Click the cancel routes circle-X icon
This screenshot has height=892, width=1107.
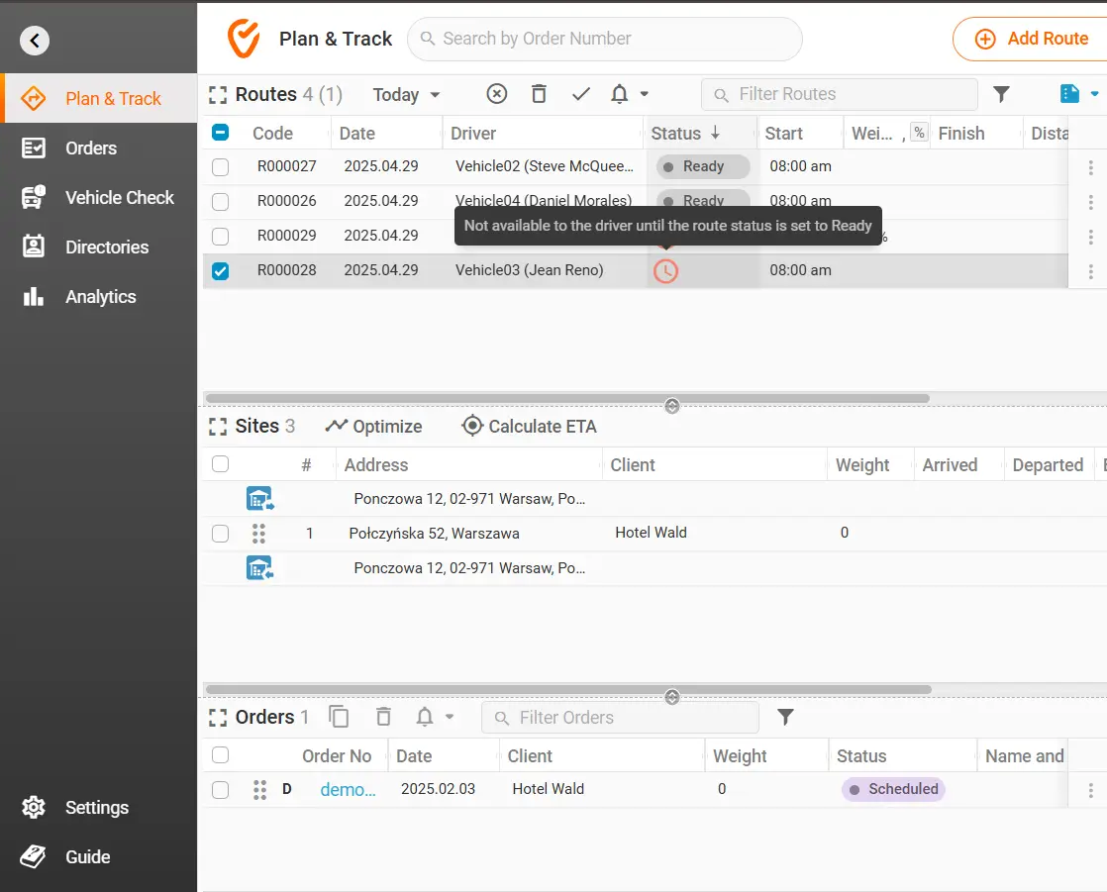coord(497,94)
